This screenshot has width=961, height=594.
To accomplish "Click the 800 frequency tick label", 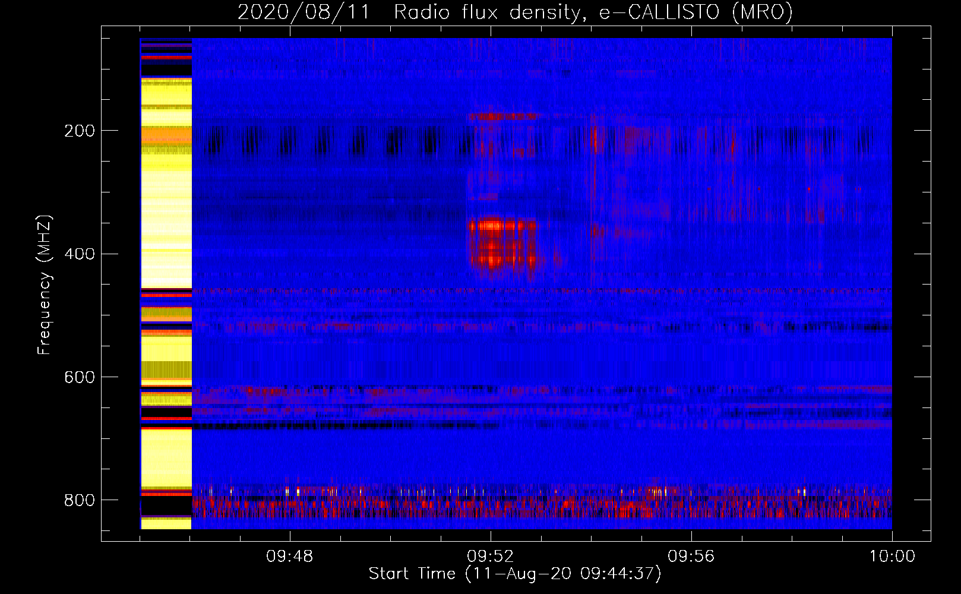I will pyautogui.click(x=80, y=501).
